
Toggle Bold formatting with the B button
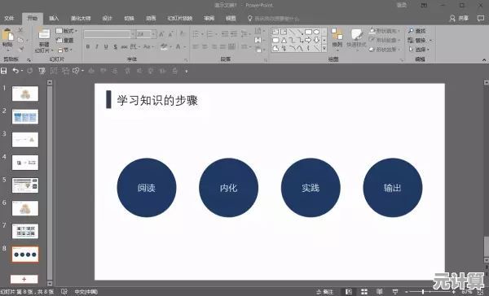click(x=88, y=46)
